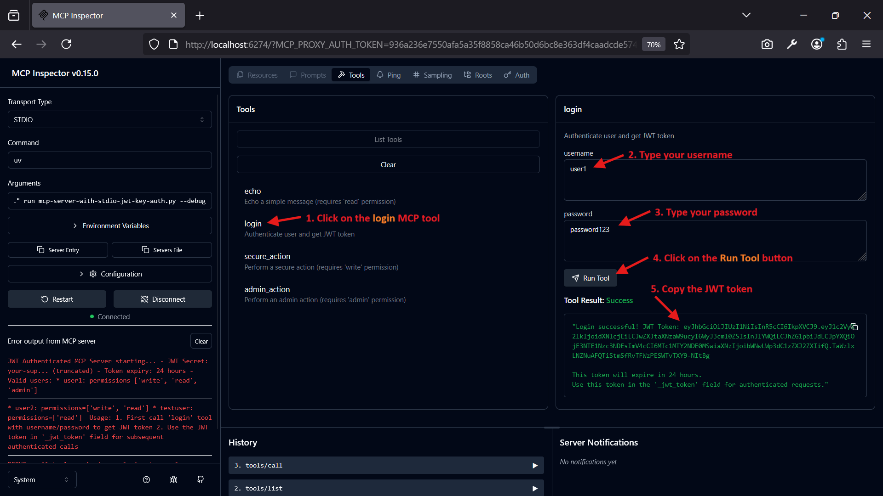Expand history entry 3. tools/call
This screenshot has width=883, height=496.
point(386,465)
